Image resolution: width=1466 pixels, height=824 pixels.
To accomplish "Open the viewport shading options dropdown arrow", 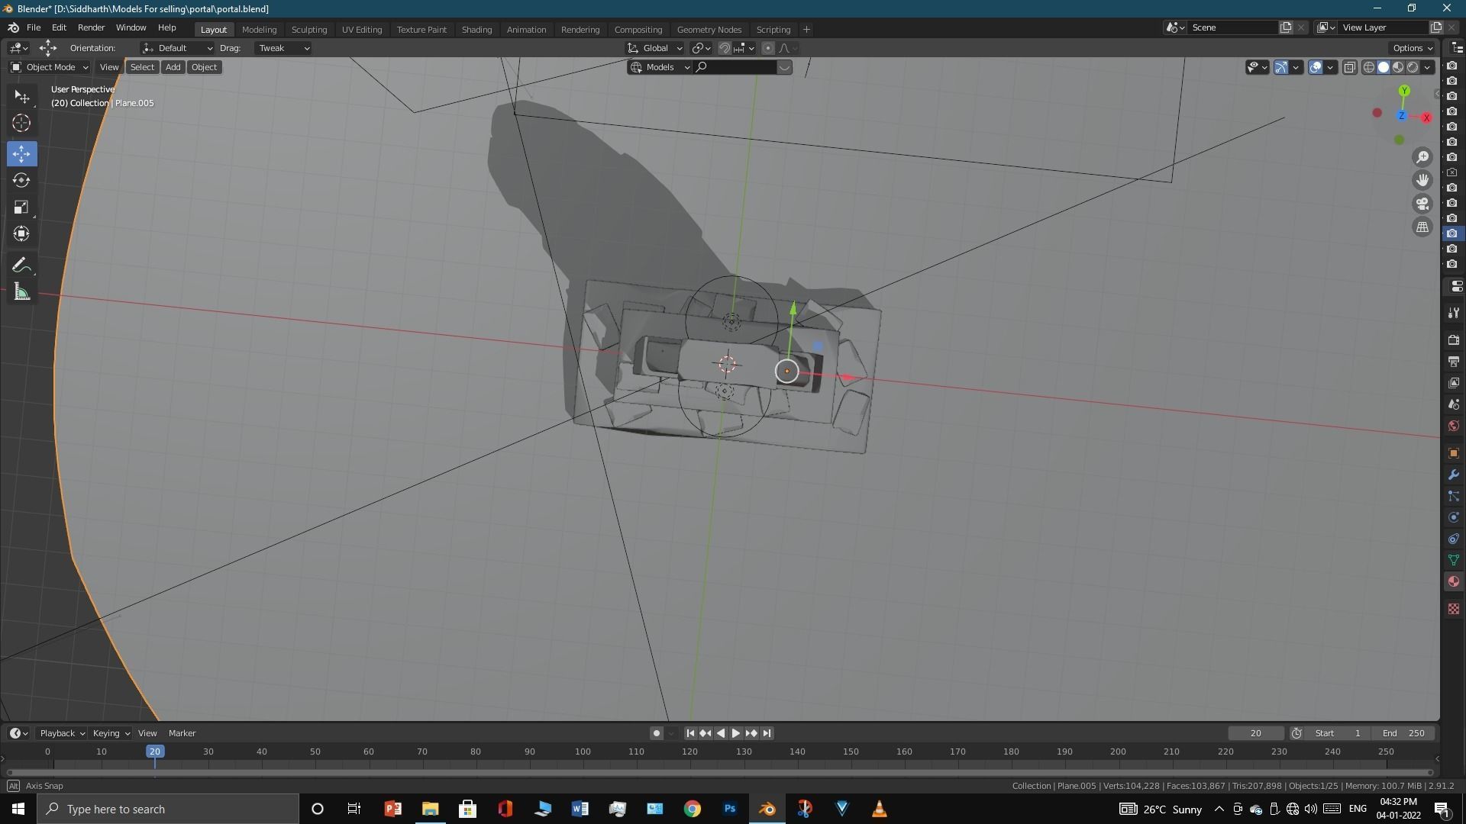I will pyautogui.click(x=1427, y=67).
